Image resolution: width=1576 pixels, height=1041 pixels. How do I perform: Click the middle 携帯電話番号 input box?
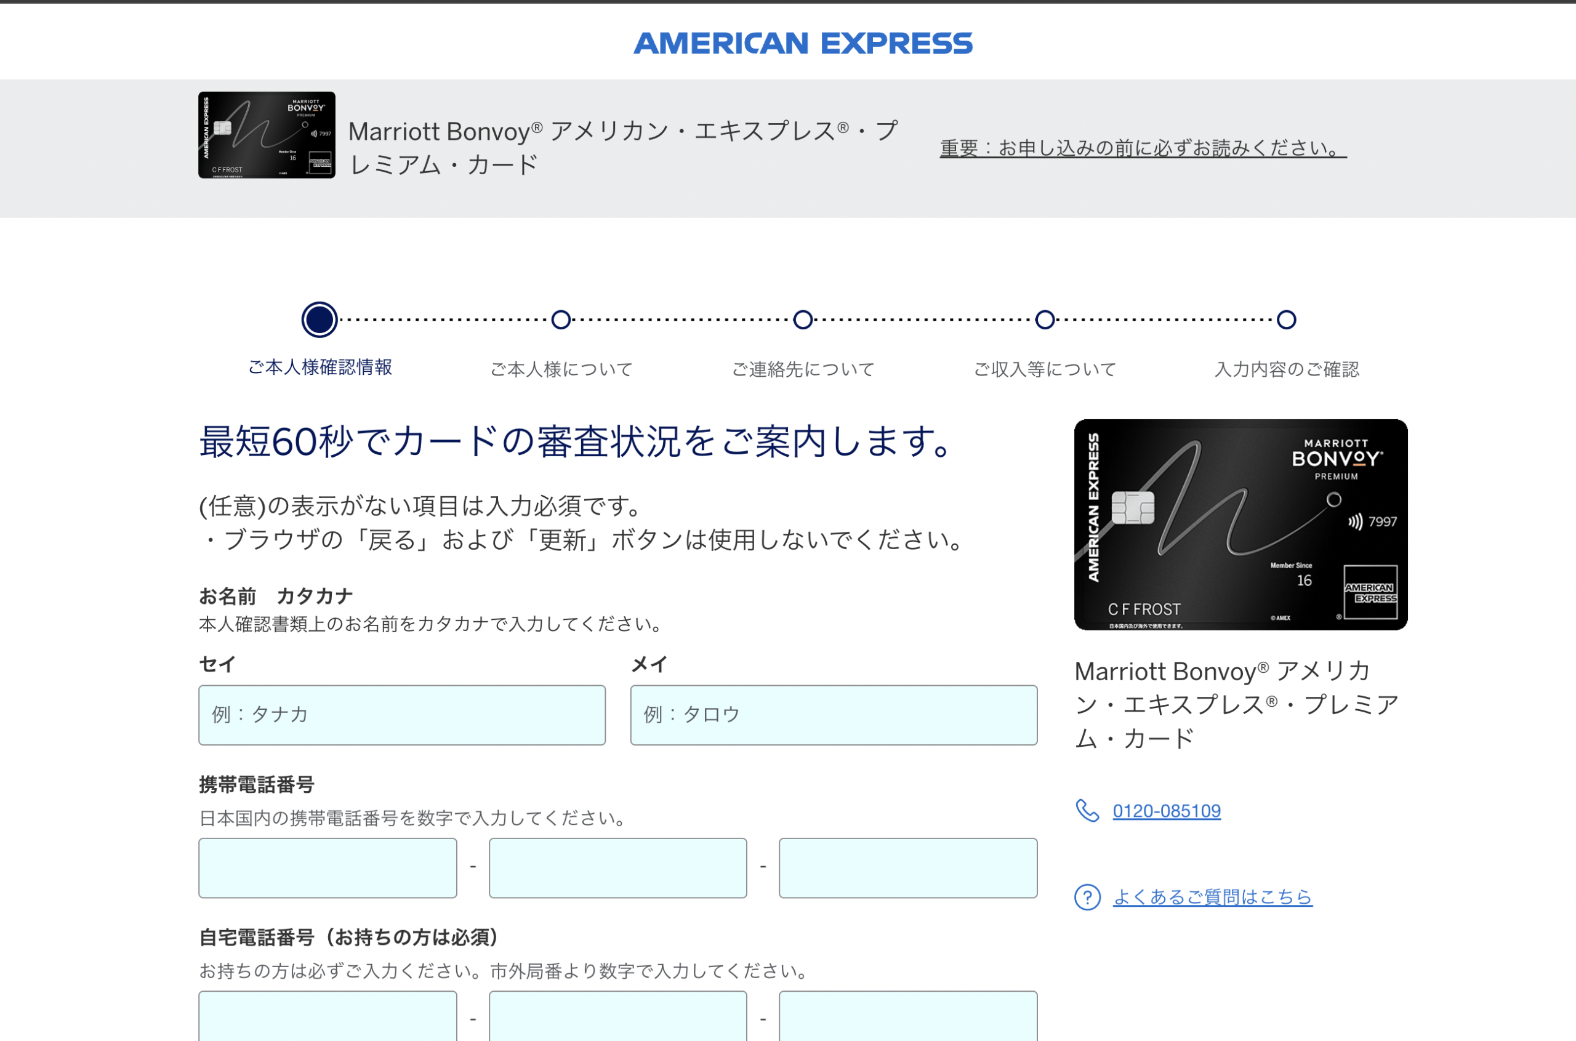pyautogui.click(x=617, y=868)
